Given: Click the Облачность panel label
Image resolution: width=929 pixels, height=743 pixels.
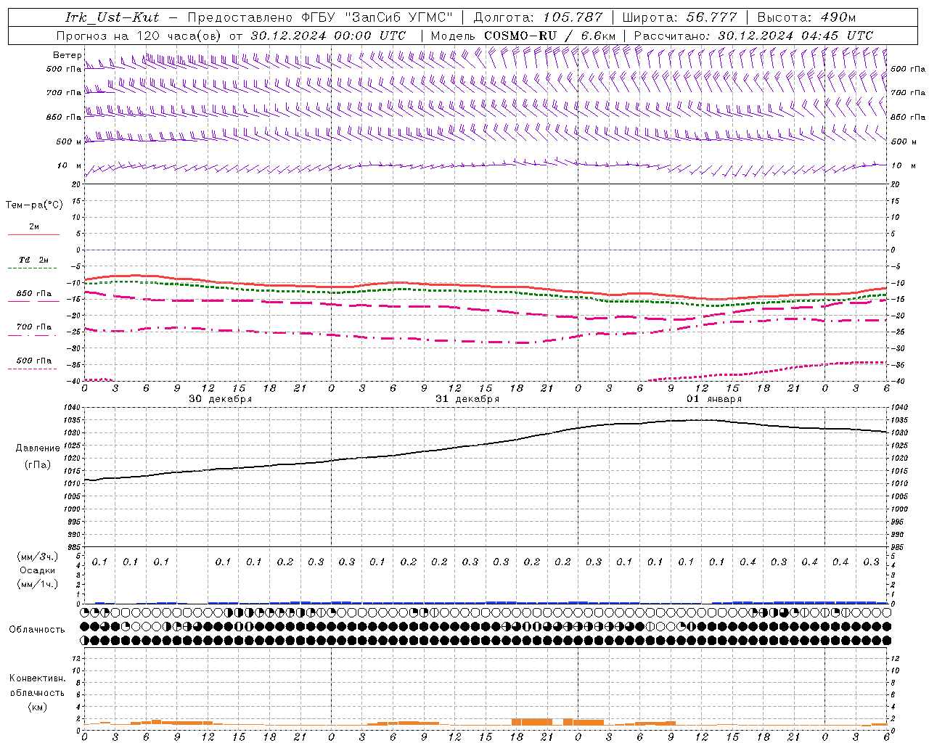Looking at the screenshot, I should pos(37,629).
